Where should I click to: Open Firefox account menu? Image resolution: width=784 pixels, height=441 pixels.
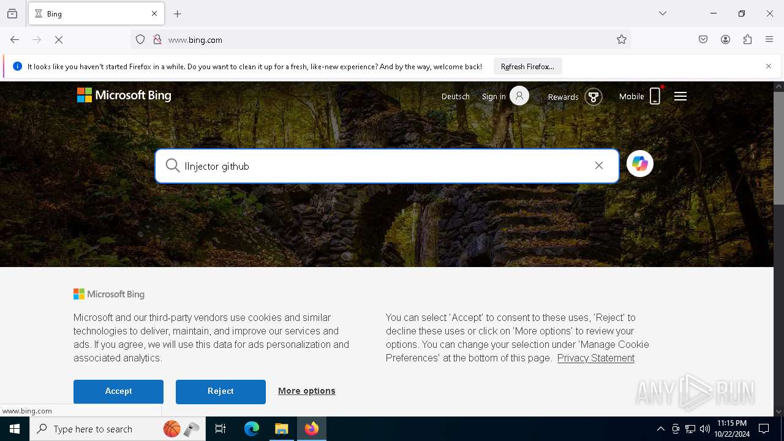click(725, 40)
